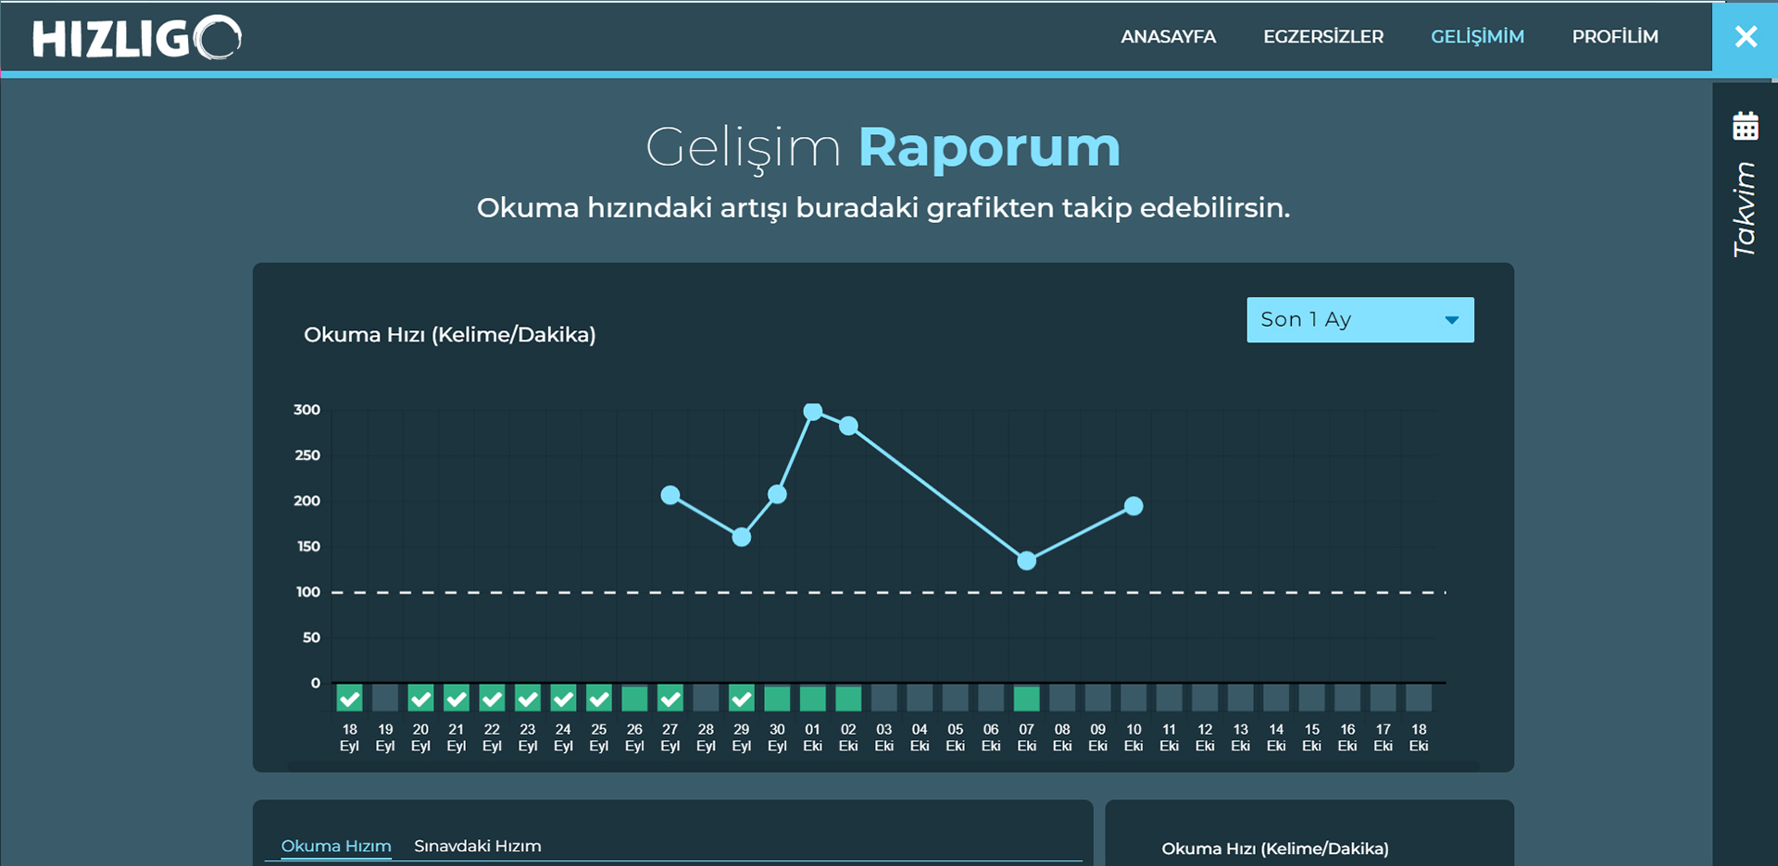Image resolution: width=1778 pixels, height=866 pixels.
Task: Click the checked box for 29 Eyl
Action: tap(741, 699)
